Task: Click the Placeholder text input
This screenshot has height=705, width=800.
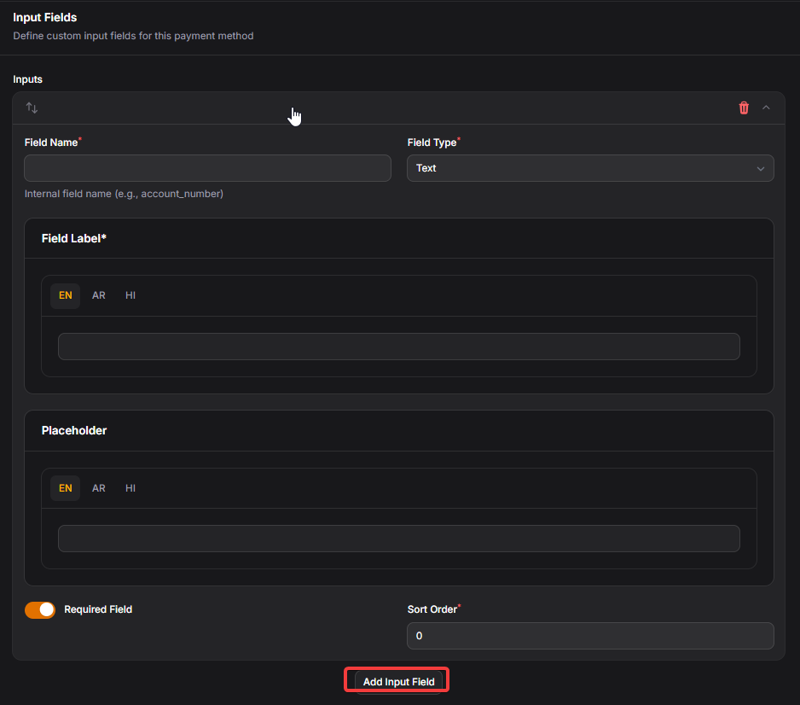Action: pyautogui.click(x=398, y=539)
